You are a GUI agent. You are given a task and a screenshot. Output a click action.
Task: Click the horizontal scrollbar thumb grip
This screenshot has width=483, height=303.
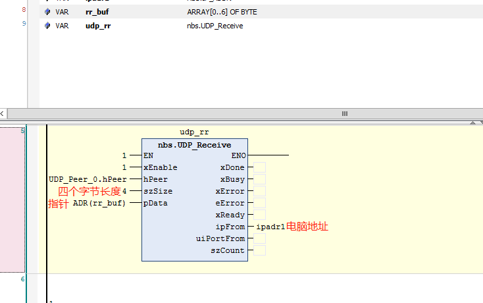(345, 114)
